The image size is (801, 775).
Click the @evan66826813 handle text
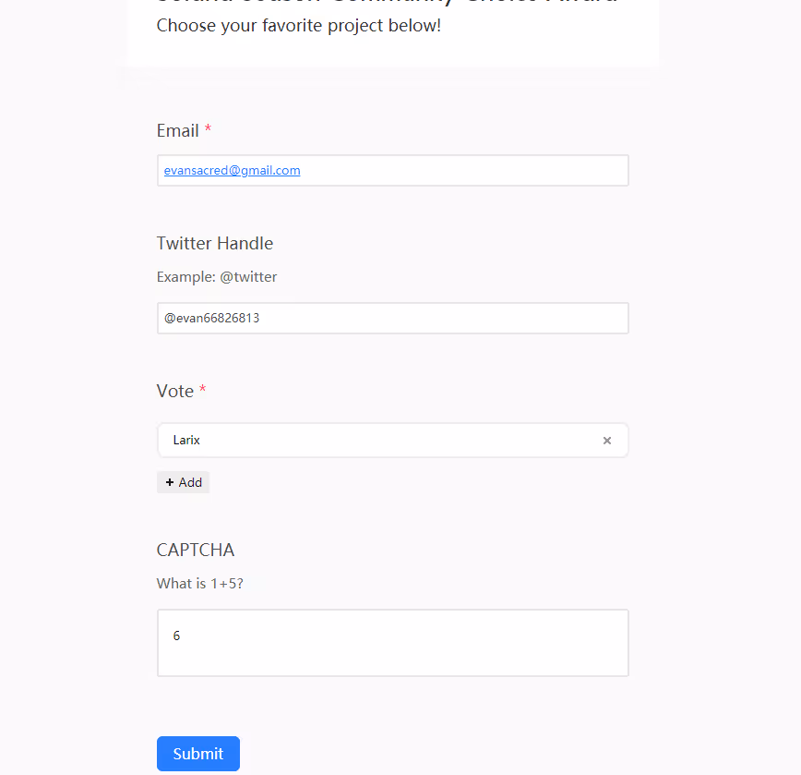click(211, 318)
